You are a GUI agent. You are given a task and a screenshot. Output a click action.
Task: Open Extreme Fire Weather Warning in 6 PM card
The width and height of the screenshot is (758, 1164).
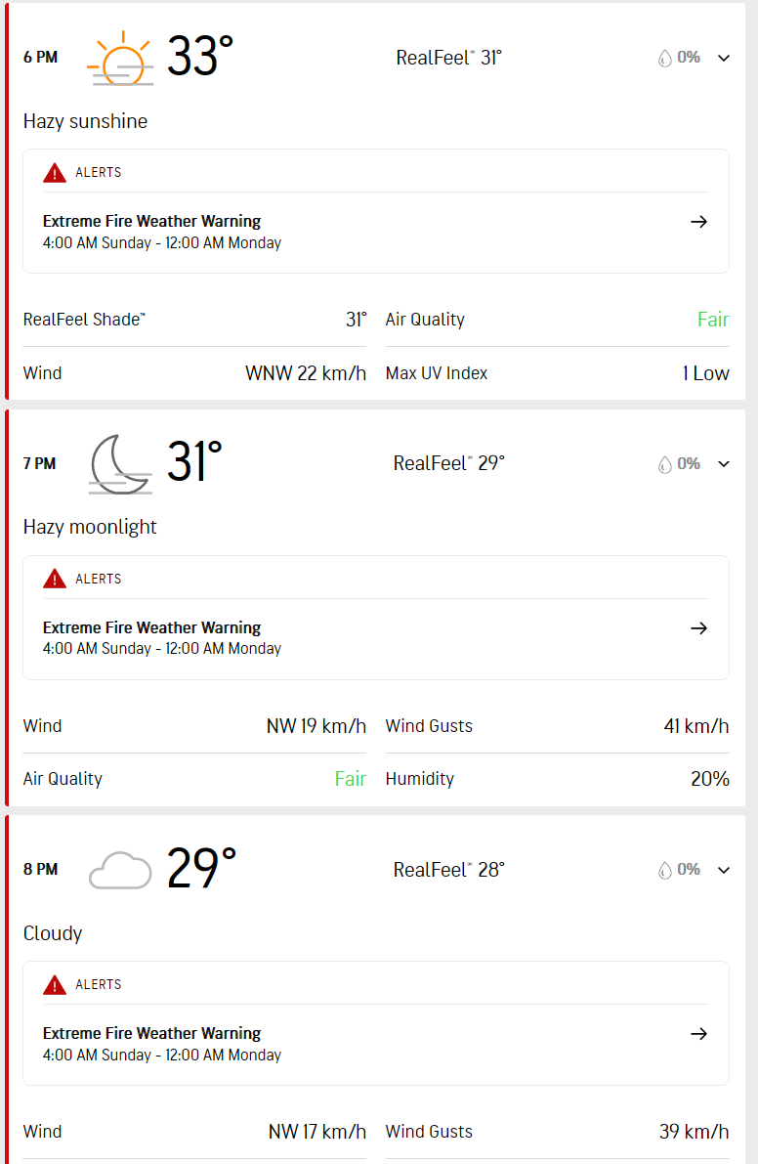[x=152, y=221]
